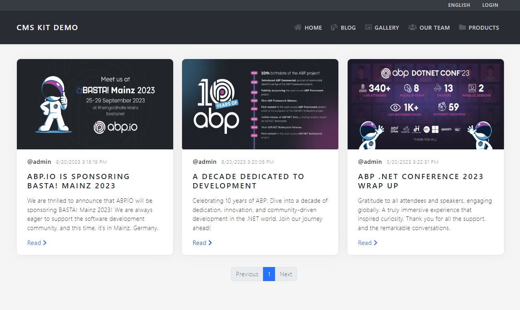Open the Products menu item
520x310 pixels.
[484, 28]
